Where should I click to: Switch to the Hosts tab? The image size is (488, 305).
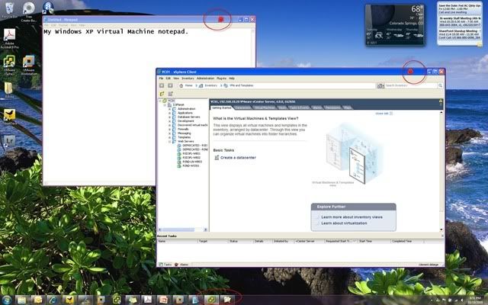(282, 108)
